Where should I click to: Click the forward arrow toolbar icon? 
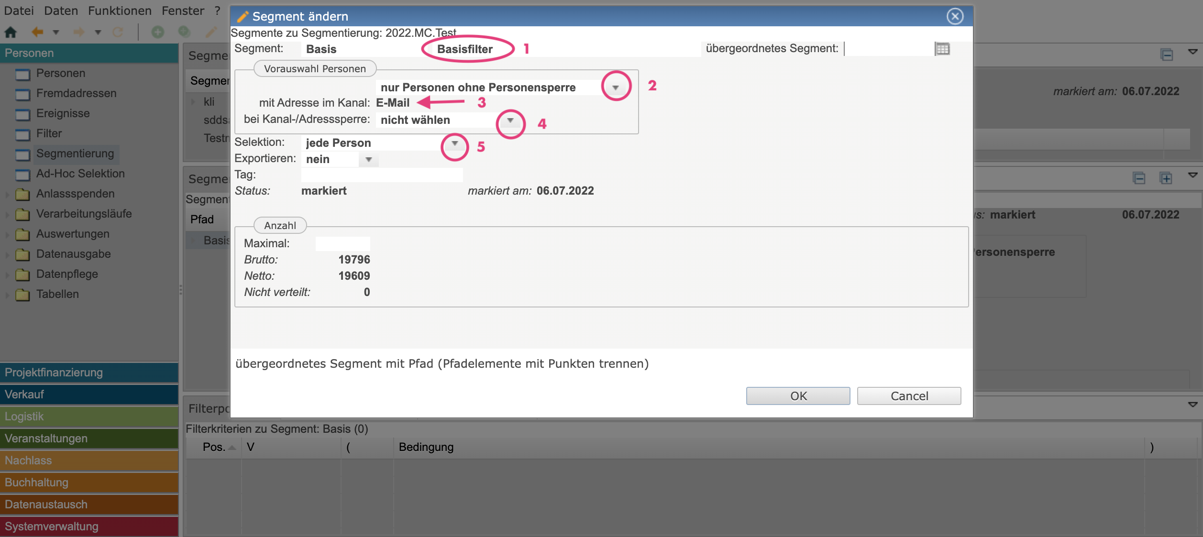pos(79,32)
